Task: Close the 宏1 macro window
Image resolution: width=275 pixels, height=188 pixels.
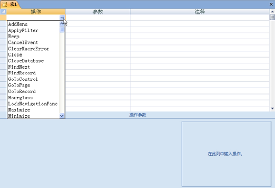Action: [271, 4]
